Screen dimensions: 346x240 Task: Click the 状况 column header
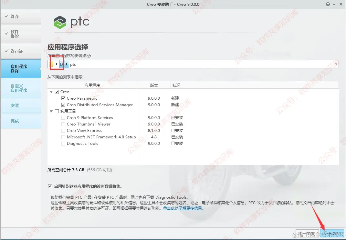tap(204, 85)
